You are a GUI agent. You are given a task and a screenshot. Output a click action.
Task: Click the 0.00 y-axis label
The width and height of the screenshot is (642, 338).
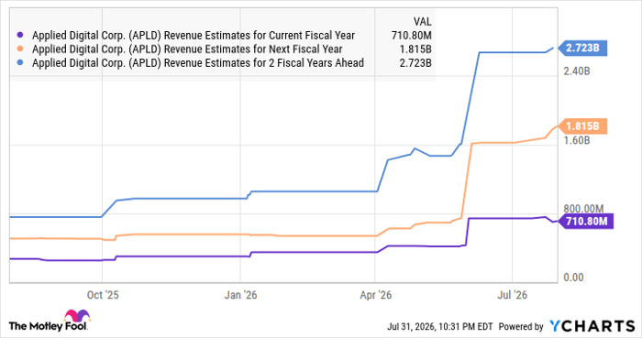point(573,278)
